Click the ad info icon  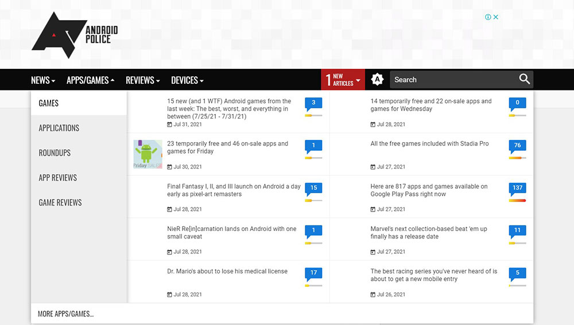(488, 17)
